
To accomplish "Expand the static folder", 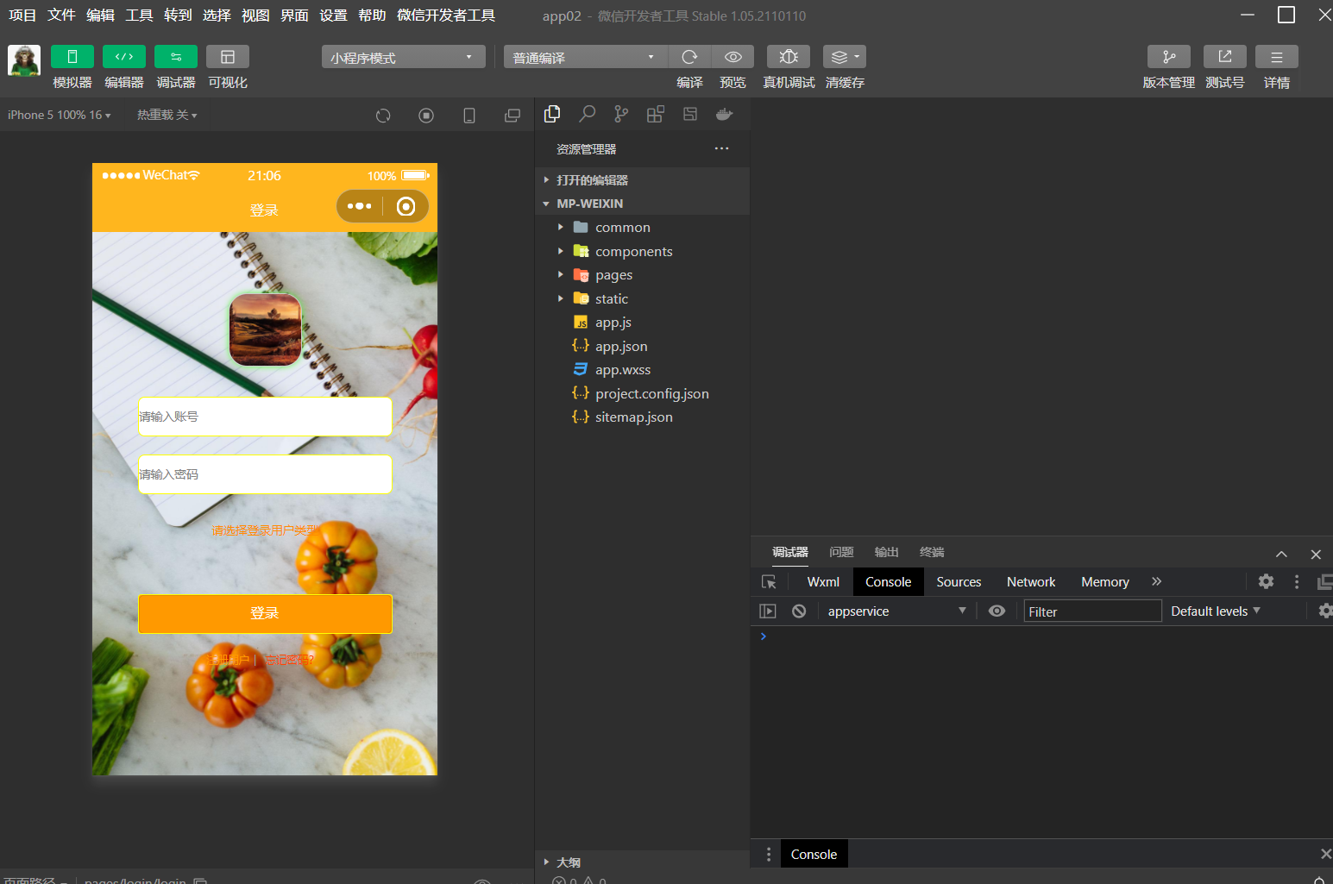I will coord(642,299).
